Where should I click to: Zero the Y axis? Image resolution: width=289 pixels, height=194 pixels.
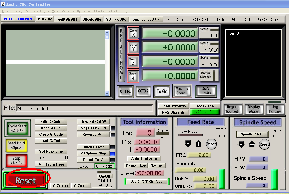(x=133, y=47)
